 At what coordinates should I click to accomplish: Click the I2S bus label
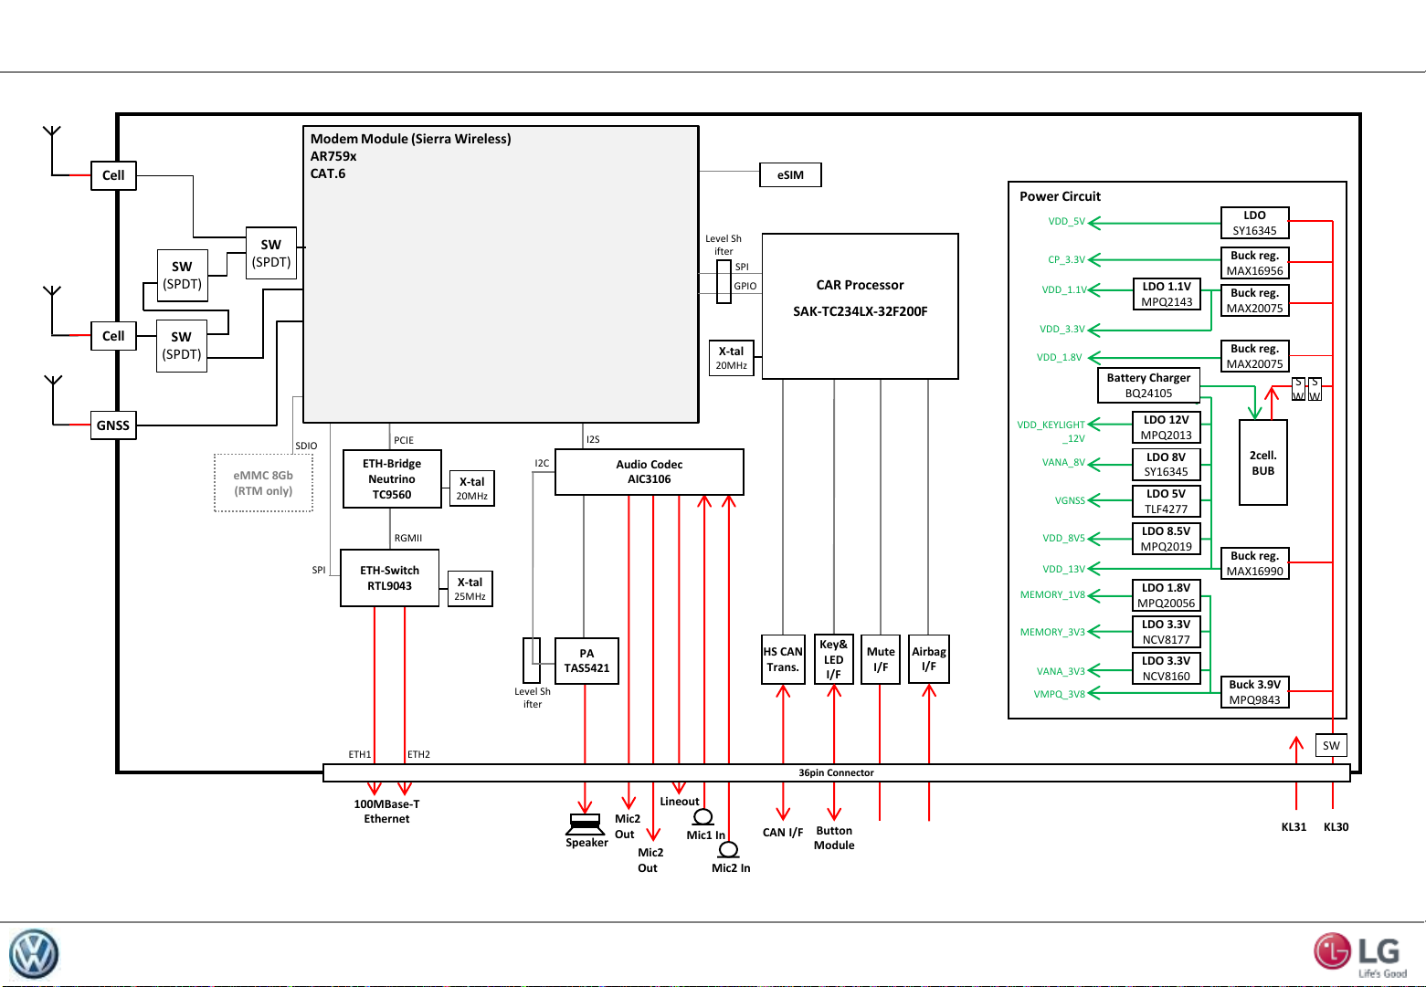coord(593,440)
